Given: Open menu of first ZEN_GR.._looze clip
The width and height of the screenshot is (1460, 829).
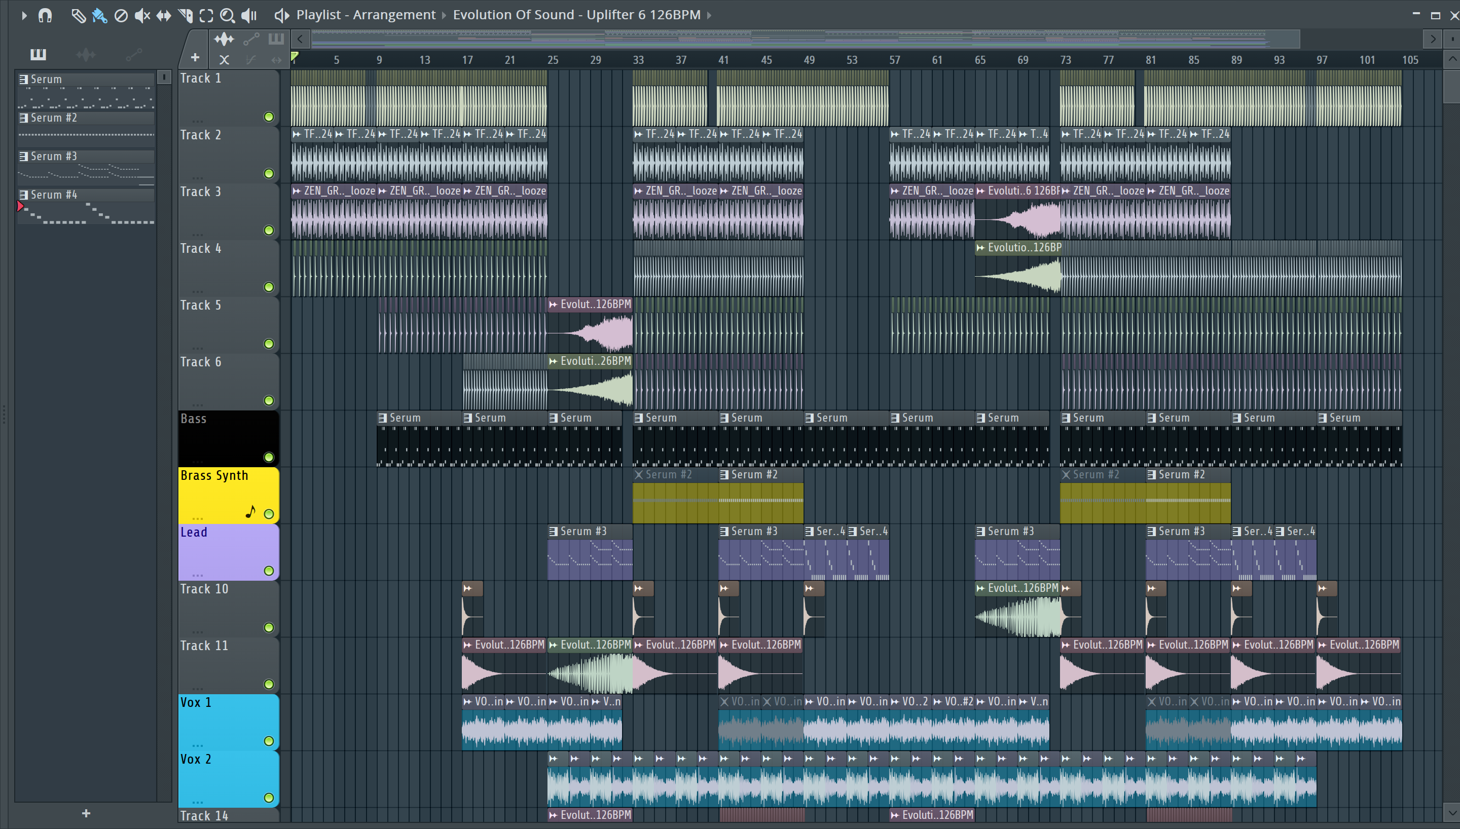Looking at the screenshot, I should point(297,192).
